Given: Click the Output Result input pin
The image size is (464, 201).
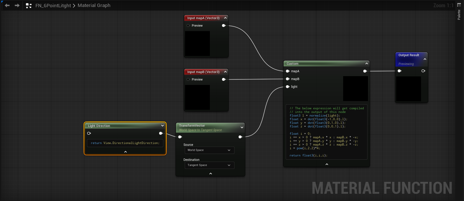Looking at the screenshot, I should pyautogui.click(x=399, y=71).
